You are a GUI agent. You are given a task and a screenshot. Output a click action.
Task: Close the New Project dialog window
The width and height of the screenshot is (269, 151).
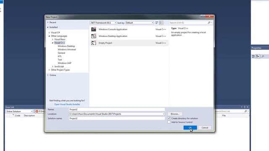point(209,16)
